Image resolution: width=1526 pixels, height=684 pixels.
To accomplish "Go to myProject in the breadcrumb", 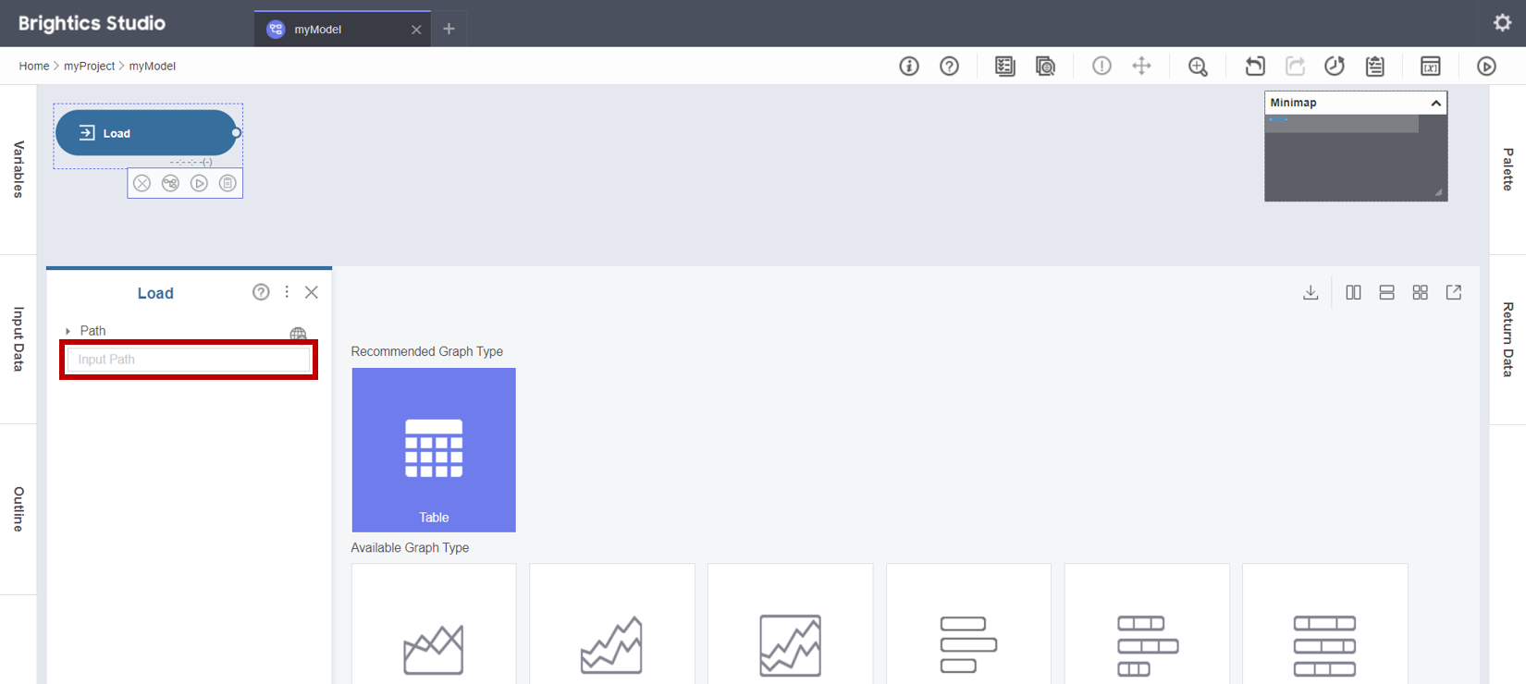I will tap(89, 66).
